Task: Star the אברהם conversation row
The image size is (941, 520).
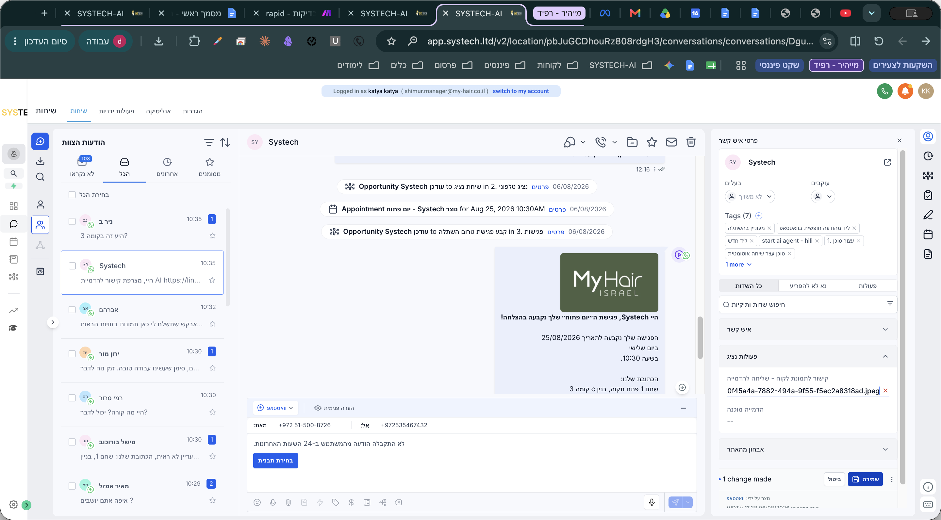Action: tap(213, 324)
